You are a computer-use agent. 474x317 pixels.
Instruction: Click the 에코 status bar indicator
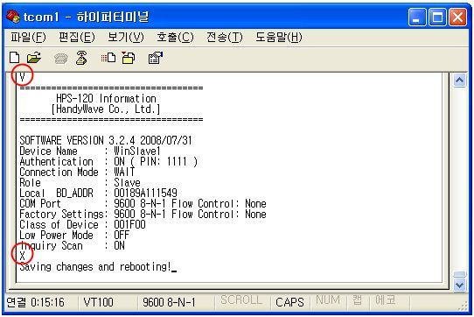pyautogui.click(x=386, y=299)
